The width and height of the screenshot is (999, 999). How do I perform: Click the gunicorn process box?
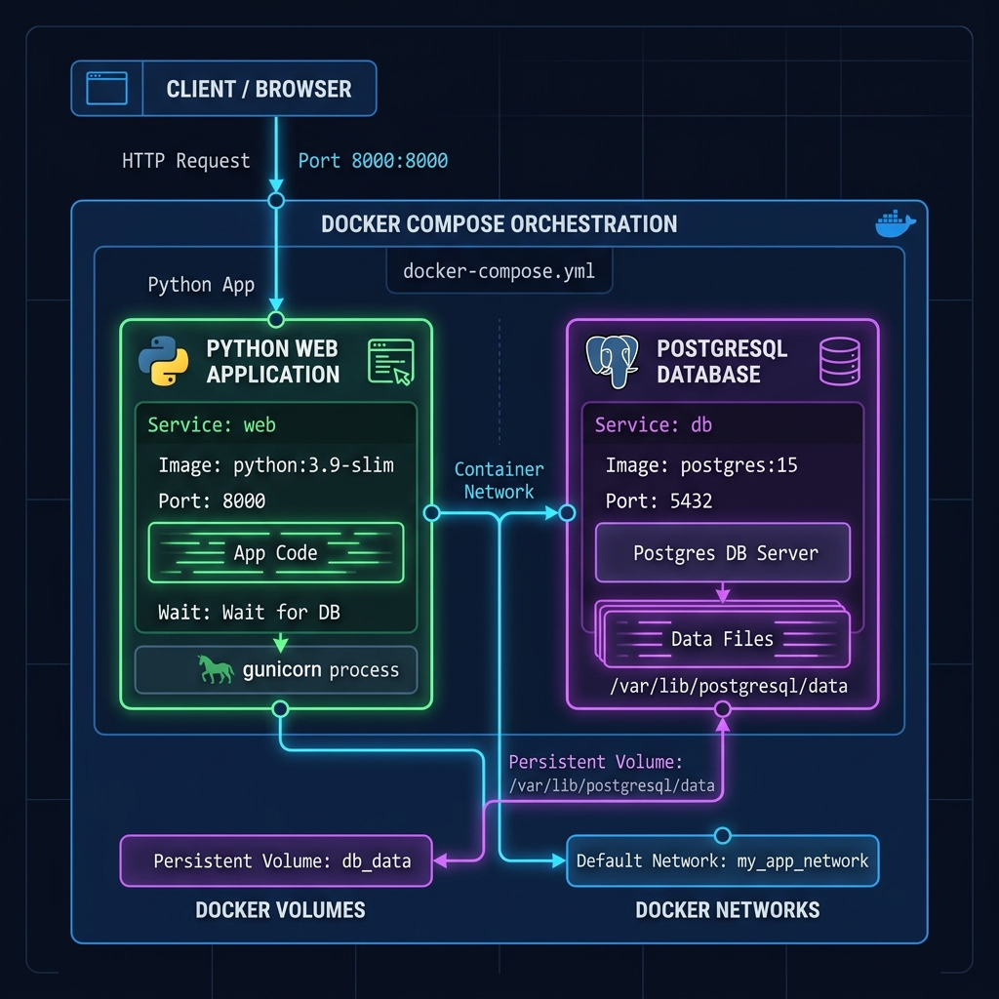[276, 669]
